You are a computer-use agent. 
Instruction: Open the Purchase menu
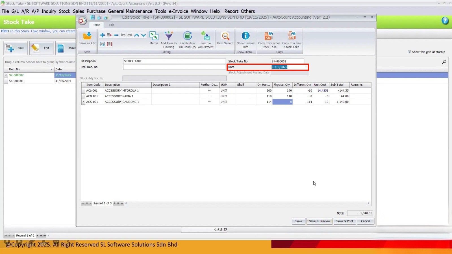96,11
